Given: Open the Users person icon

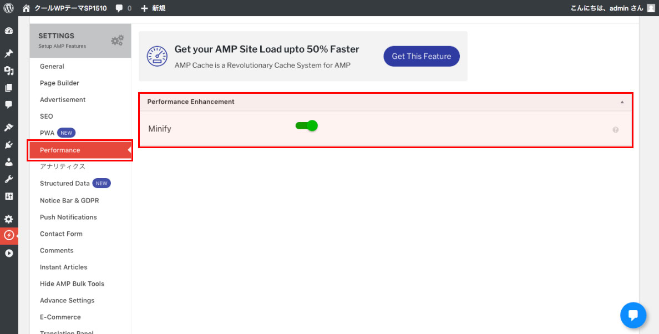Looking at the screenshot, I should point(9,162).
